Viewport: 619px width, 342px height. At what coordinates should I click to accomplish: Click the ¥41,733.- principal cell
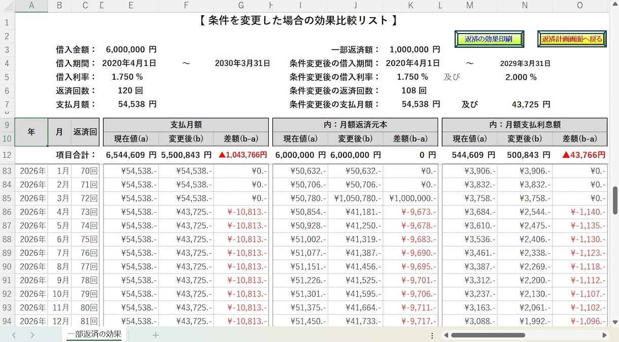coord(355,321)
